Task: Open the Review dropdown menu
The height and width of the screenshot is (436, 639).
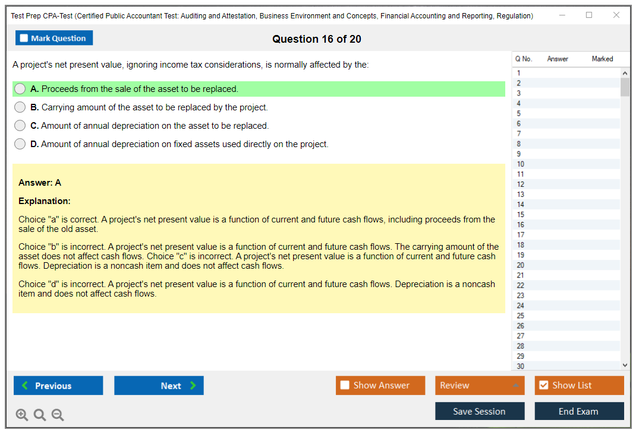Action: [x=480, y=386]
